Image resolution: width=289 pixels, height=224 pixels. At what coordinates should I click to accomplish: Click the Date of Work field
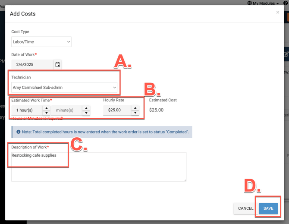click(x=32, y=65)
